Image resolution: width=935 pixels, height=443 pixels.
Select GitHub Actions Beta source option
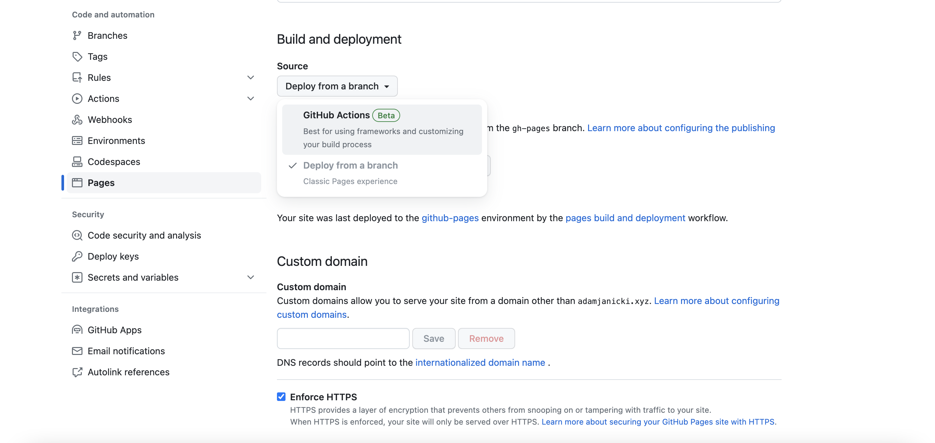pos(382,129)
